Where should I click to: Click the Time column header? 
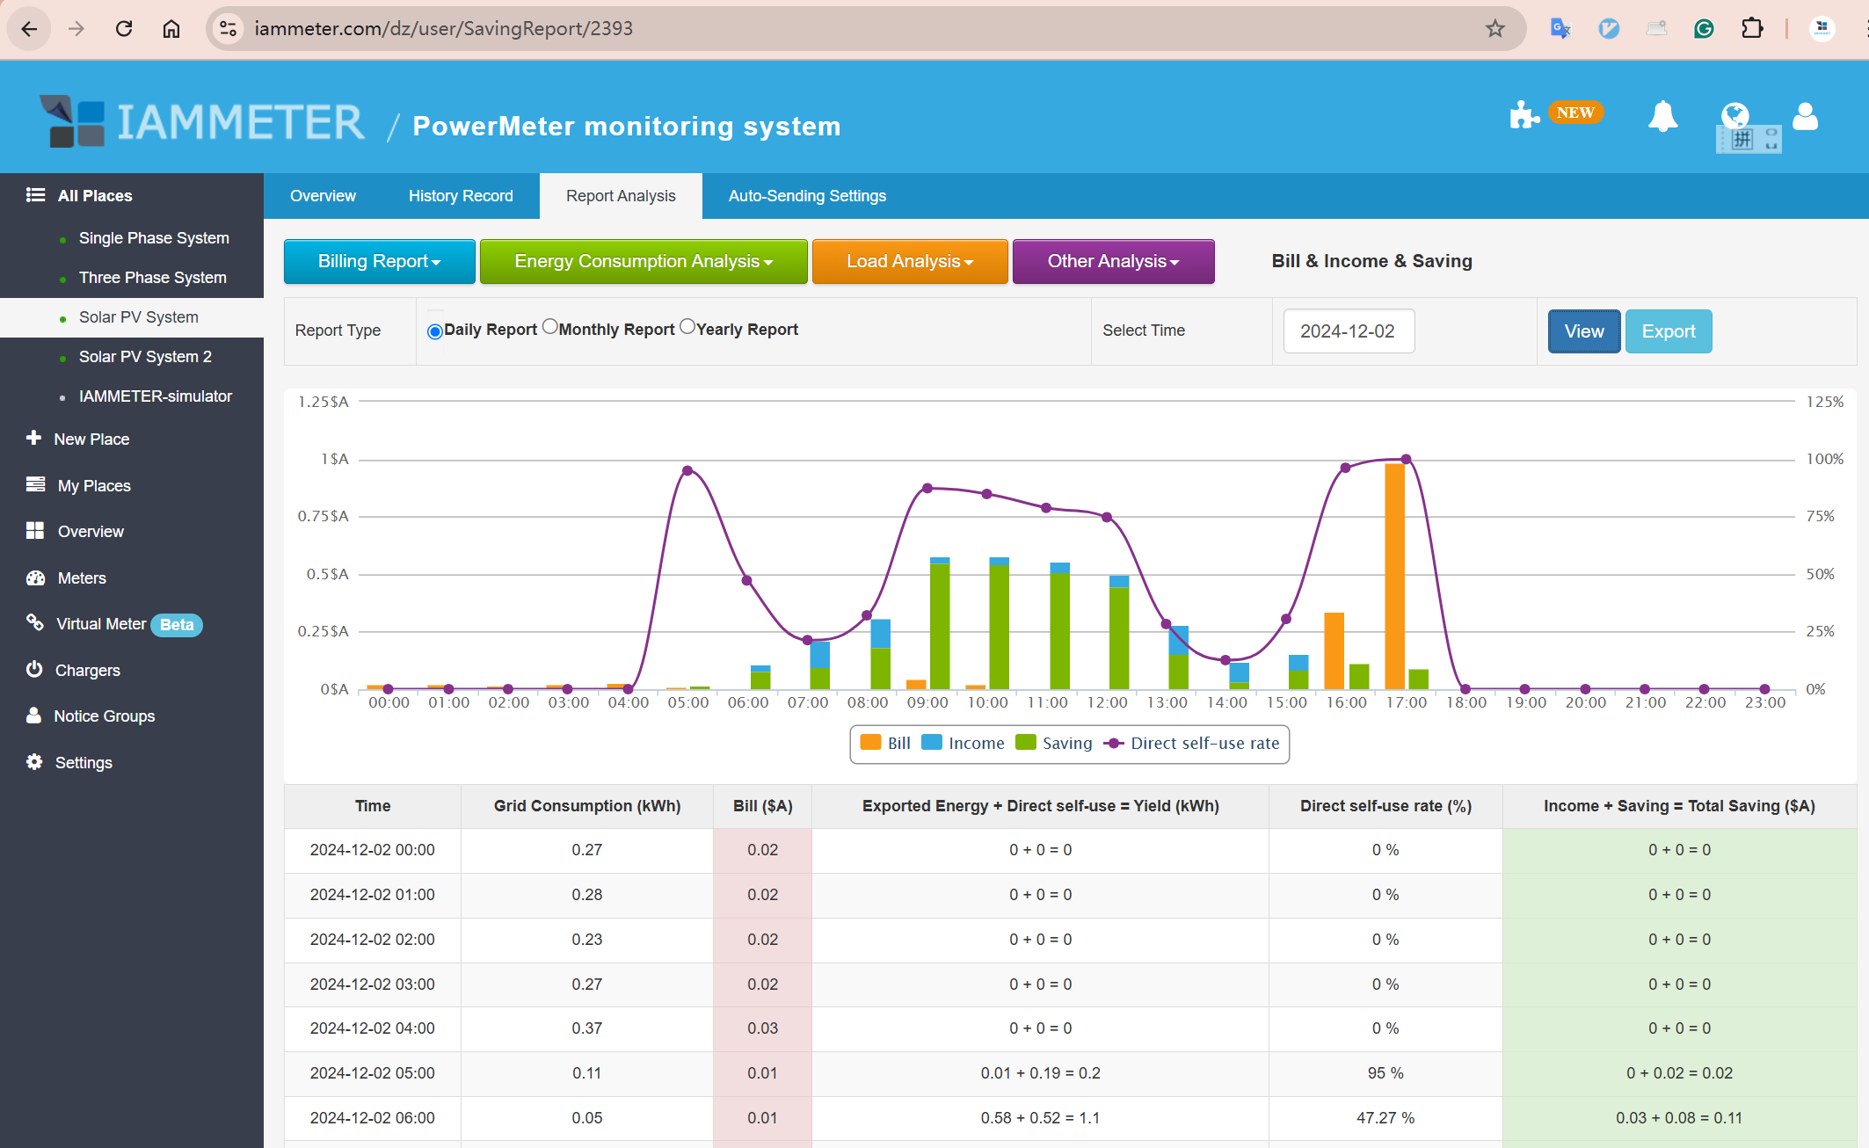[x=373, y=806]
